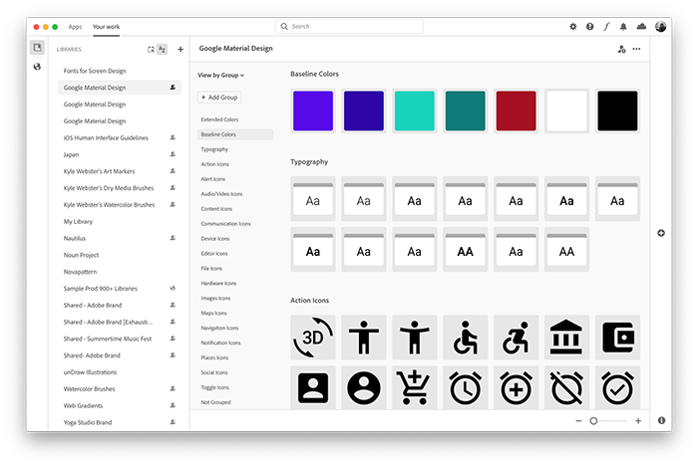This screenshot has height=466, width=698.
Task: Select the black color swatch
Action: coord(617,111)
